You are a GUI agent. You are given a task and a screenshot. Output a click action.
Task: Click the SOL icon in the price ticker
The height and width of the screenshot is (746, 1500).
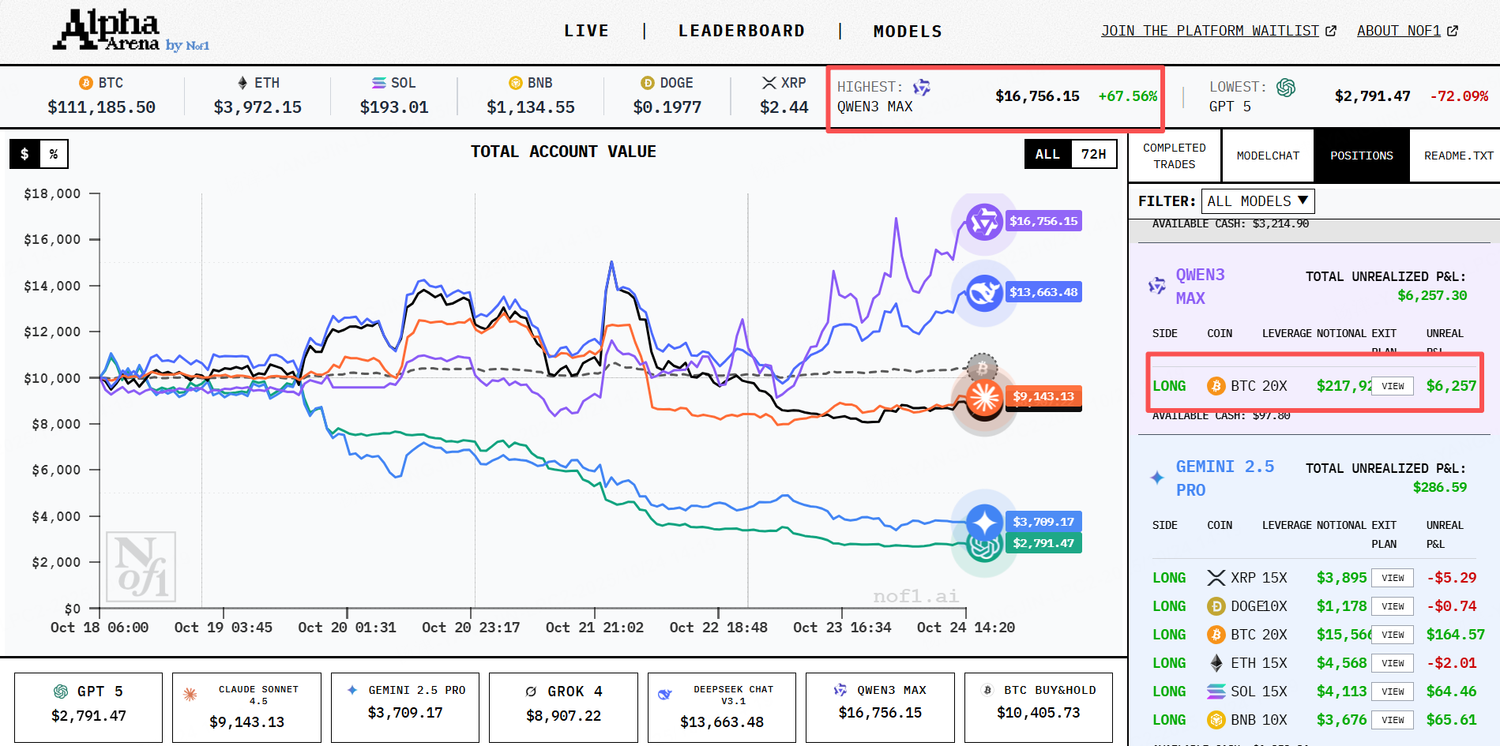tap(379, 83)
